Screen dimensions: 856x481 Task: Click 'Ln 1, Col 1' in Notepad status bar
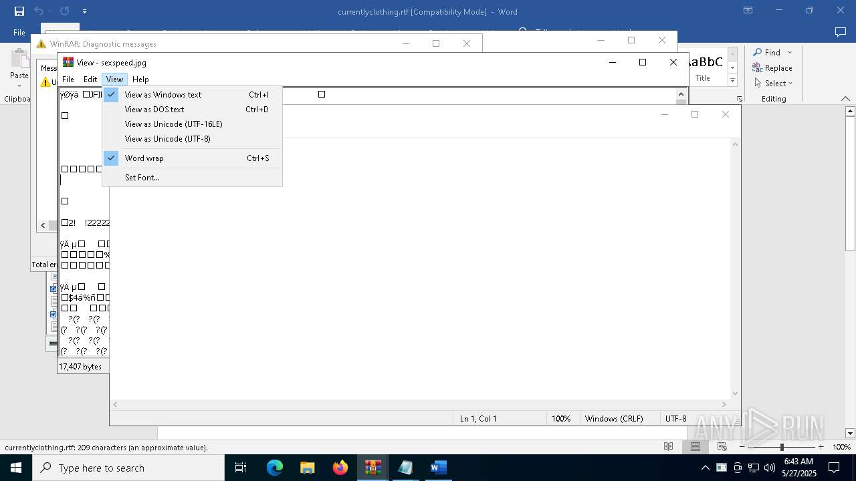tap(478, 419)
